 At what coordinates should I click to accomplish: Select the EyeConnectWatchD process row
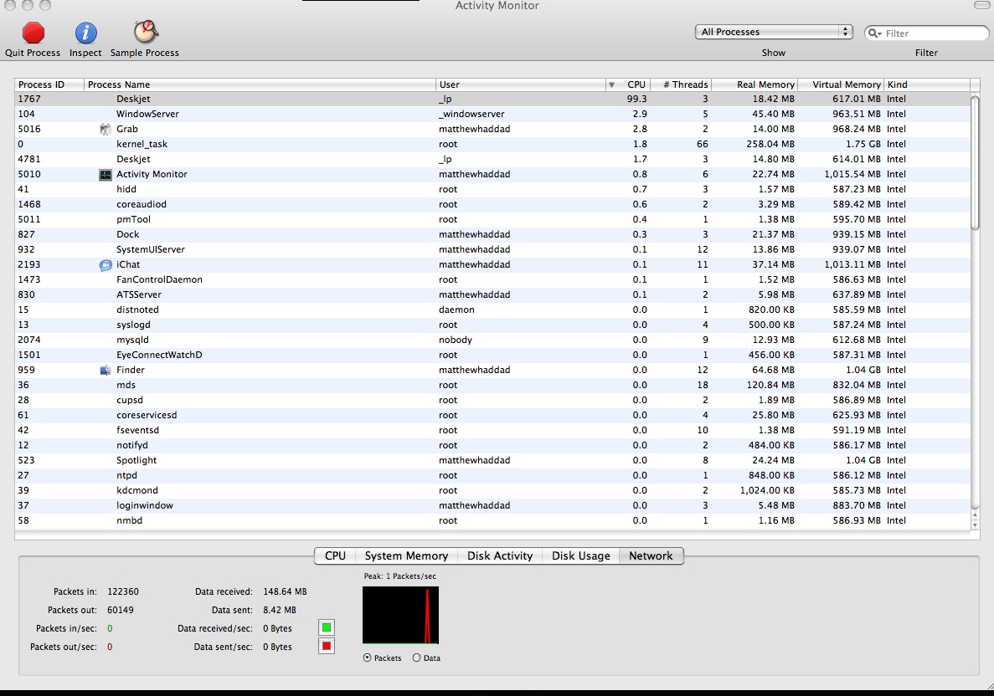tap(492, 356)
